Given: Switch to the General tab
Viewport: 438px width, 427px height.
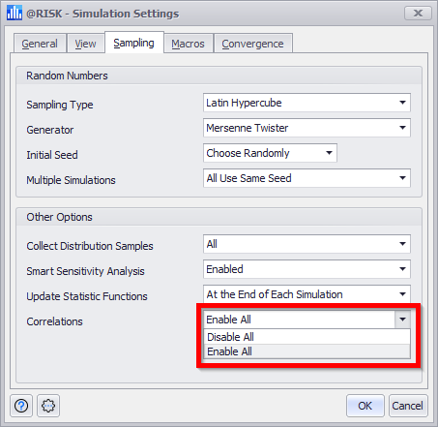Looking at the screenshot, I should 40,44.
